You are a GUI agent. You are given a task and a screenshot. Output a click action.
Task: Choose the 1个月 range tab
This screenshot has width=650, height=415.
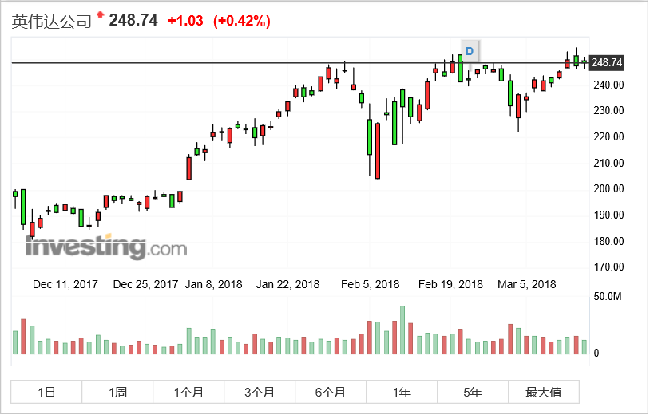tap(188, 392)
